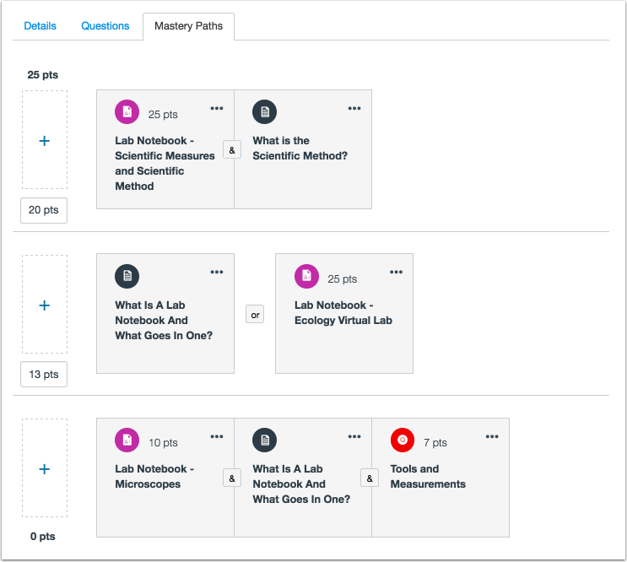The width and height of the screenshot is (627, 562).
Task: Click plus icon to add item to bottom range
Action: click(x=45, y=469)
